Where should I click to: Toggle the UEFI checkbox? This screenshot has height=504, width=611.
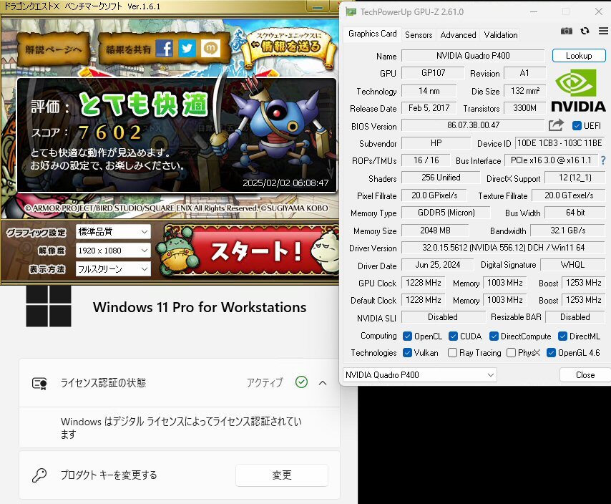click(577, 125)
